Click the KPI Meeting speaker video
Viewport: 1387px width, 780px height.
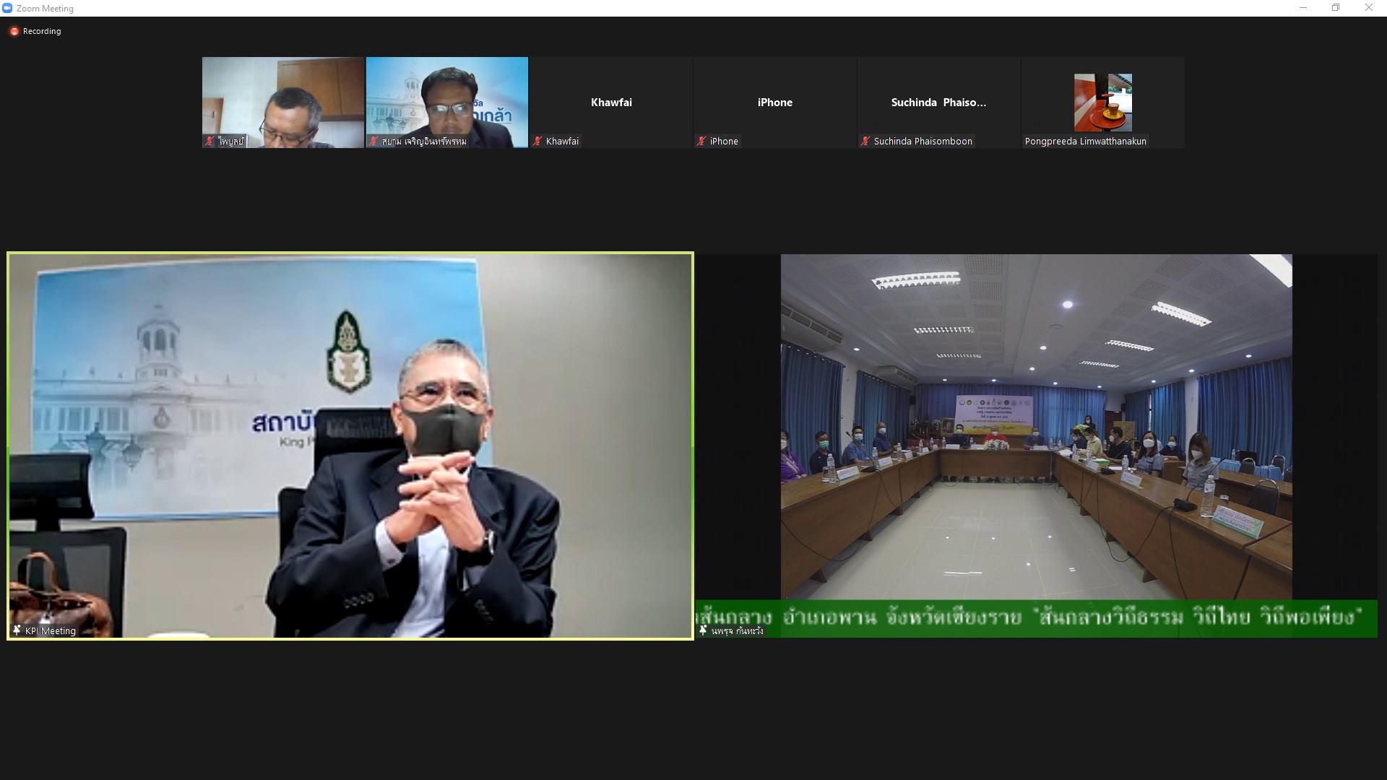(350, 444)
